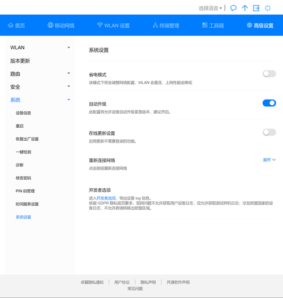Image resolution: width=283 pixels, height=298 pixels.
Task: Open the 终端管理 tab
Action: click(x=166, y=25)
